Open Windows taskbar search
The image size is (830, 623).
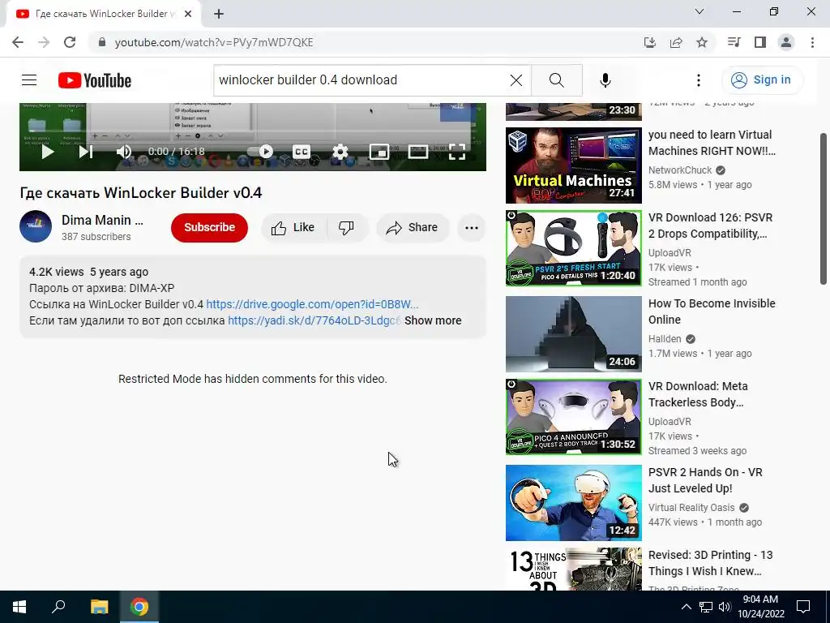point(58,607)
